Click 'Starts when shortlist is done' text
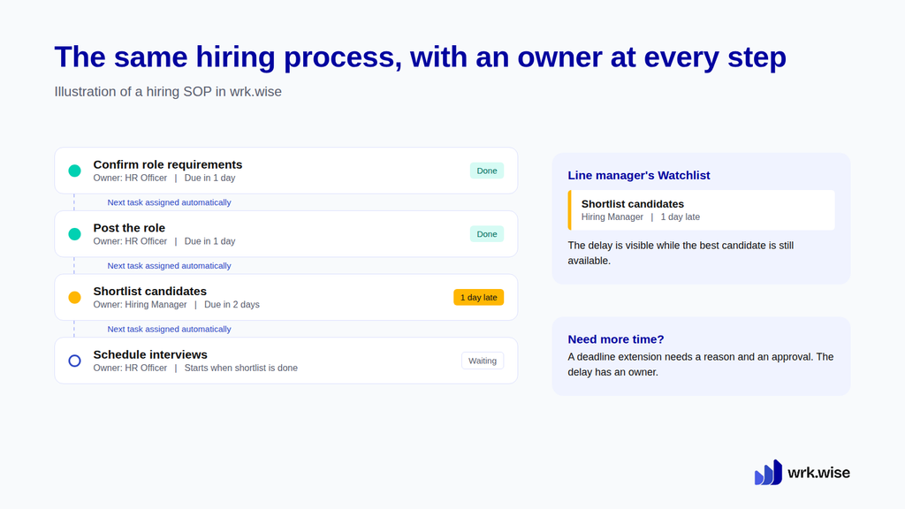Viewport: 905px width, 509px height. click(x=241, y=368)
